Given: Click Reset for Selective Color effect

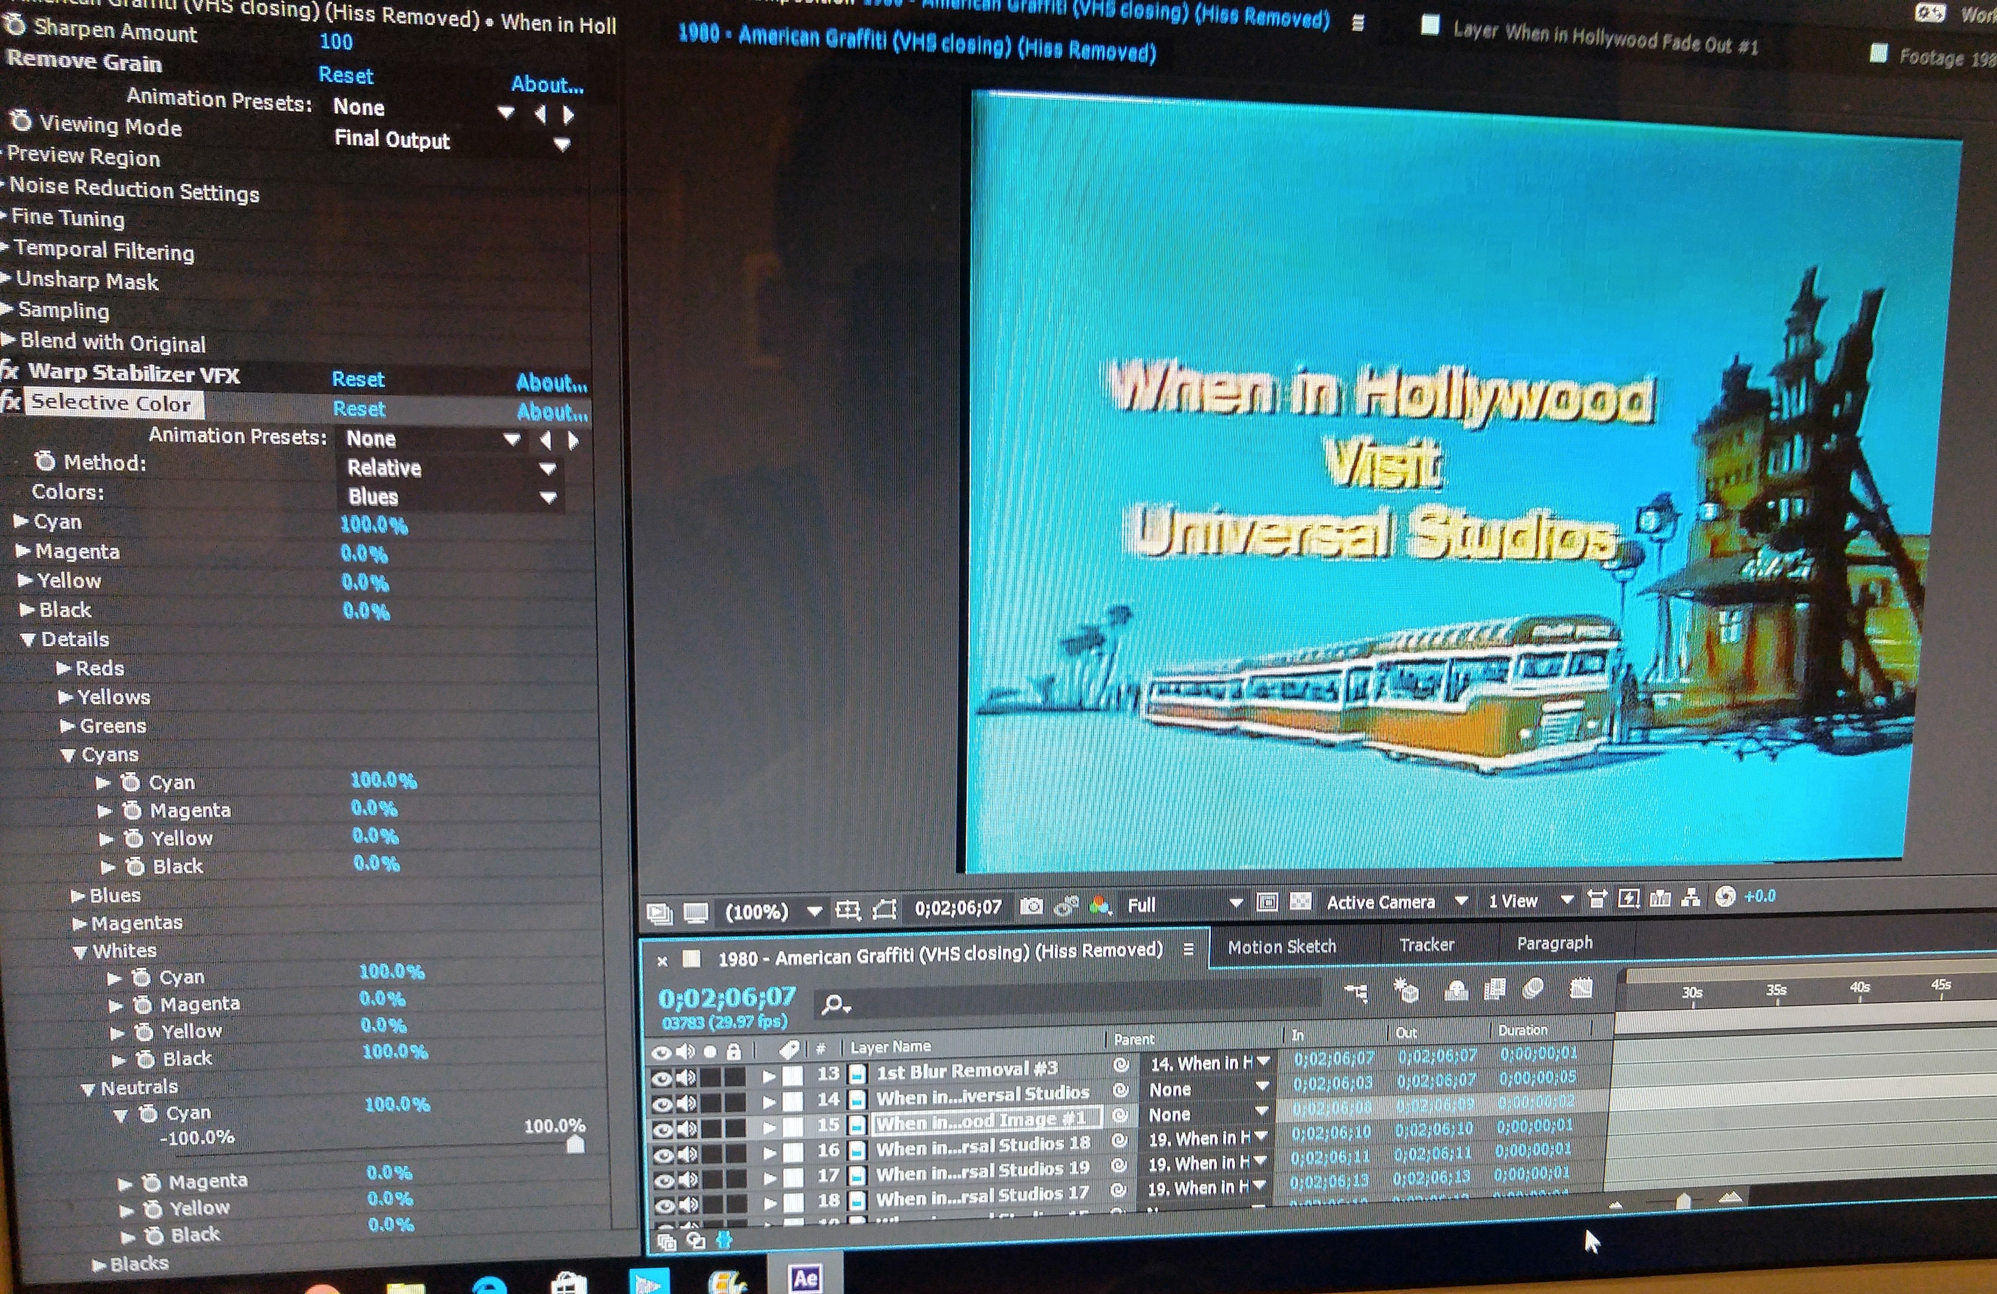Looking at the screenshot, I should tap(359, 409).
